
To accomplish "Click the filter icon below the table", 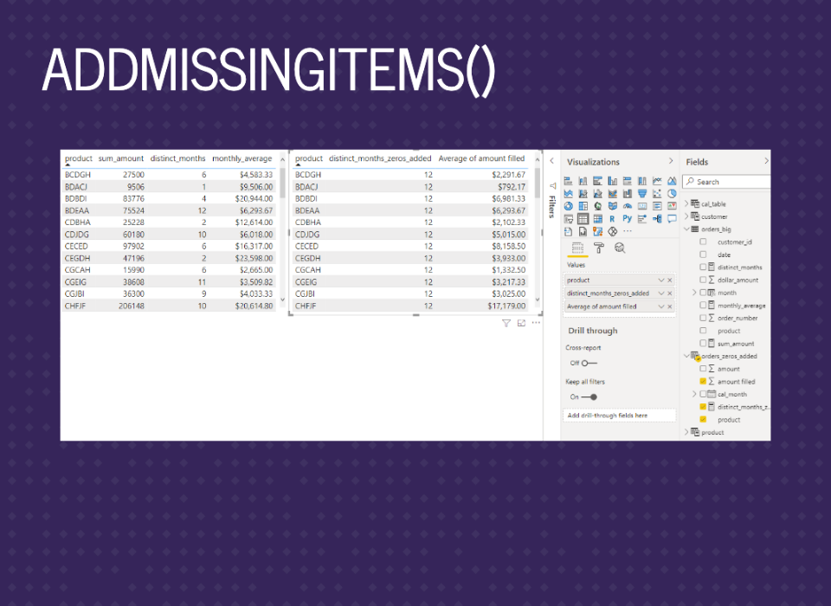I will (x=506, y=323).
